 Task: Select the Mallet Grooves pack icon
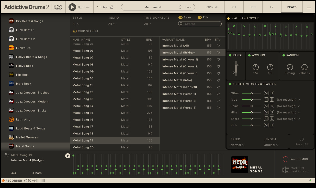coord(11,137)
